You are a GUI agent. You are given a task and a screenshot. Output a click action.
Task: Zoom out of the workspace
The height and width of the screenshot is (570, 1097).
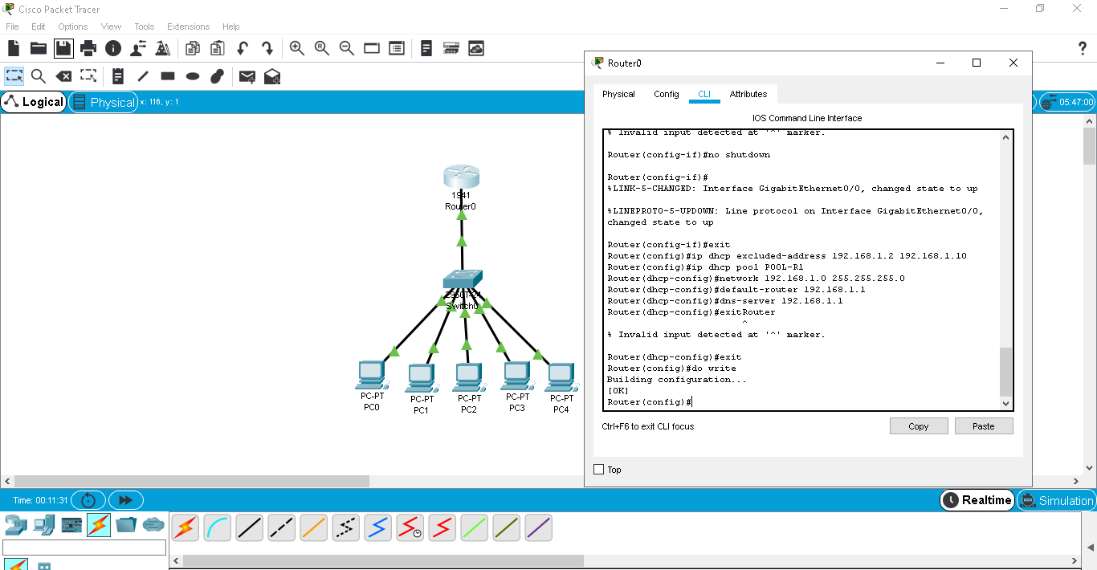pos(347,48)
